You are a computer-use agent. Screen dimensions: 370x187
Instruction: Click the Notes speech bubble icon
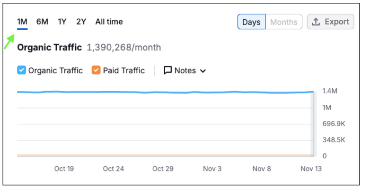(x=167, y=70)
